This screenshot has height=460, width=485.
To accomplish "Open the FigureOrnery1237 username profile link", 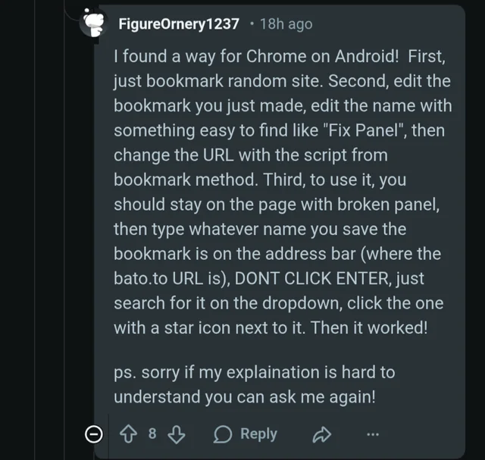I will pos(180,24).
